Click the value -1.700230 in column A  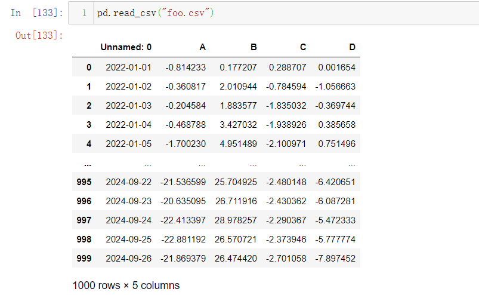186,144
